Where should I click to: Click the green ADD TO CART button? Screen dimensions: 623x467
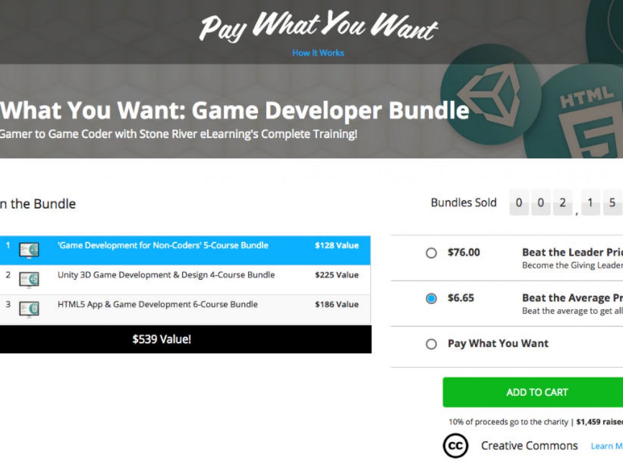click(533, 392)
